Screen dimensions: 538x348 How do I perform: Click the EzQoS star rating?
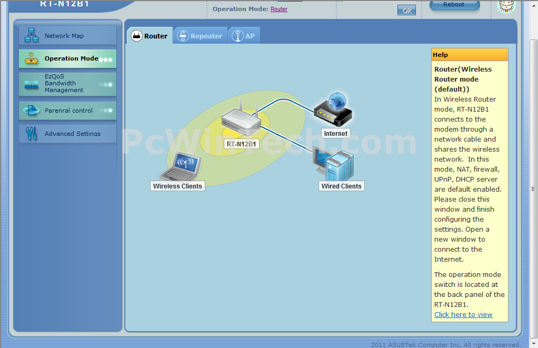[x=106, y=84]
